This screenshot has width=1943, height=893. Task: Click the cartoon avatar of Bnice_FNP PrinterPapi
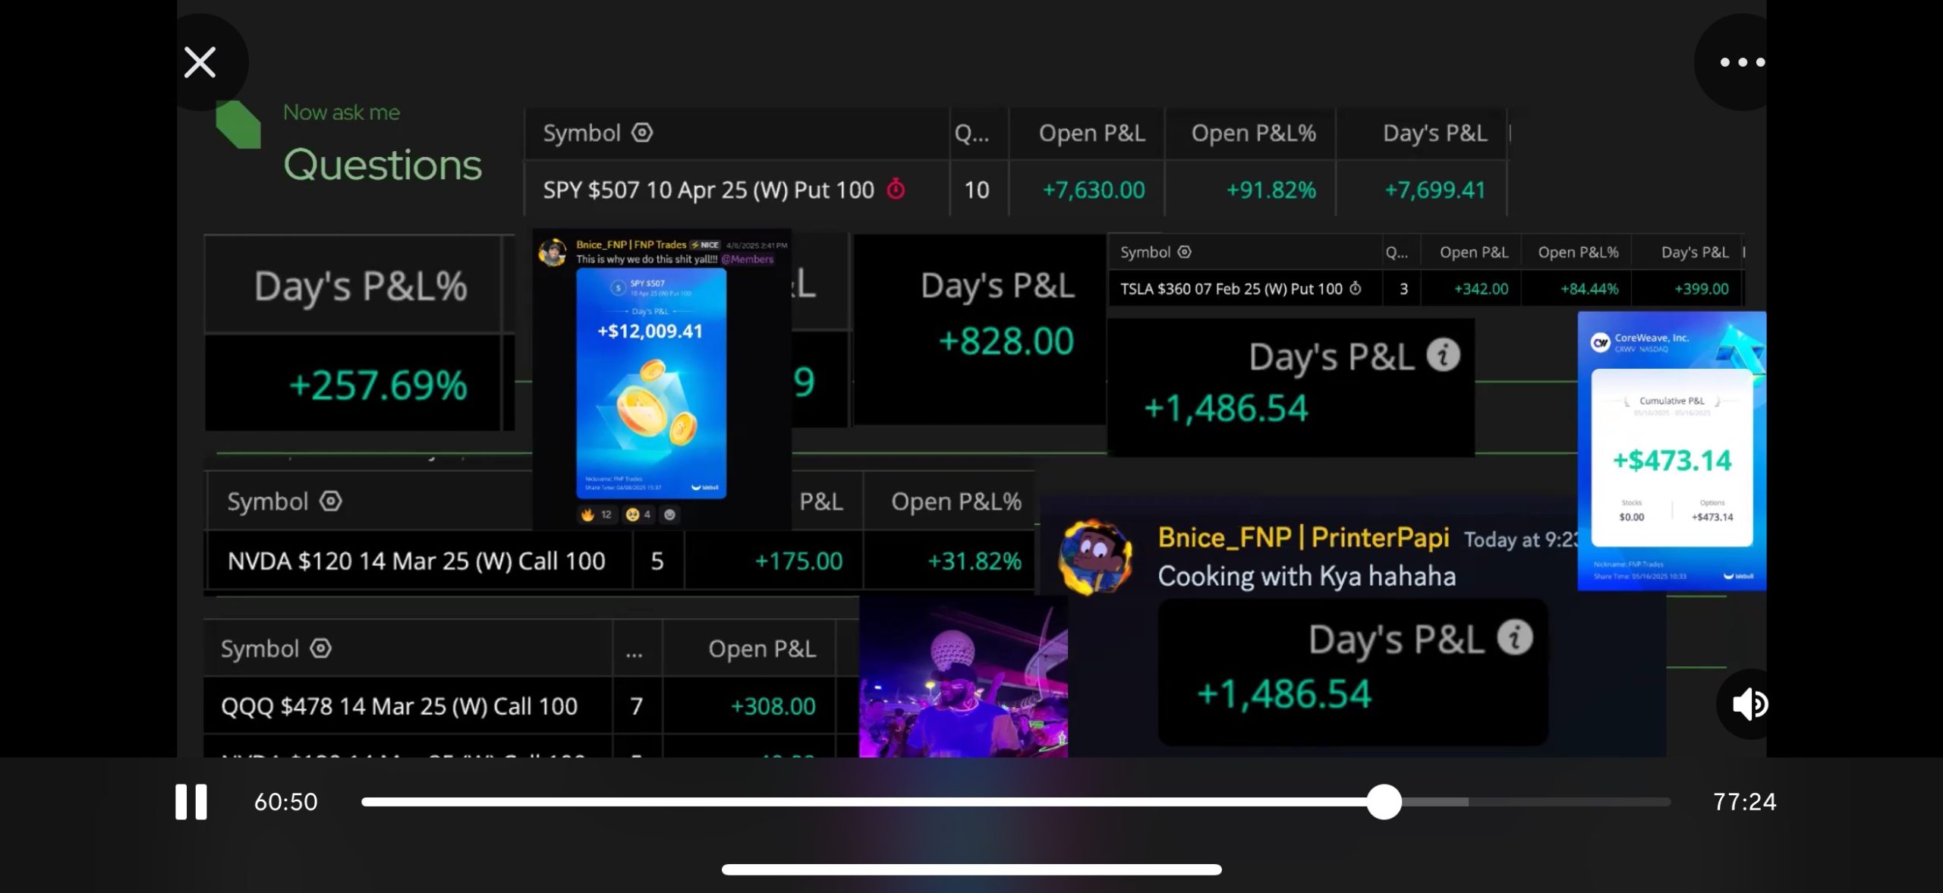click(1095, 558)
